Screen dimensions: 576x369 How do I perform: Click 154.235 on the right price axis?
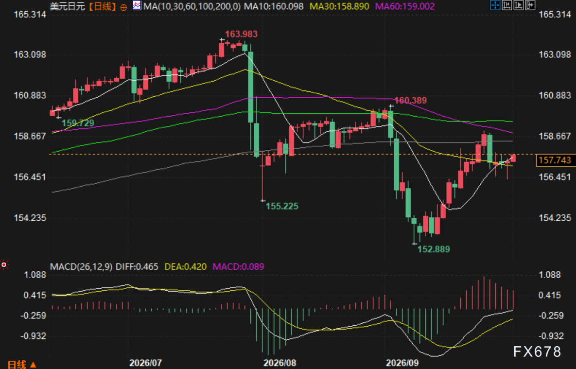click(x=555, y=218)
